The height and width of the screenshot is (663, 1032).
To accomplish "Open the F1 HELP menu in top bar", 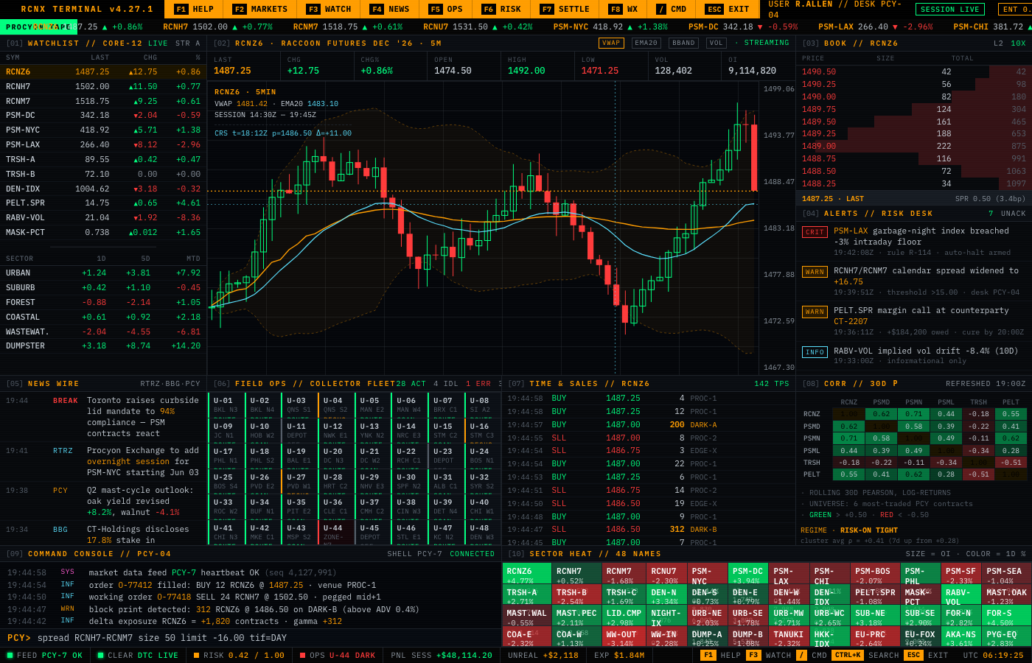I will (194, 9).
